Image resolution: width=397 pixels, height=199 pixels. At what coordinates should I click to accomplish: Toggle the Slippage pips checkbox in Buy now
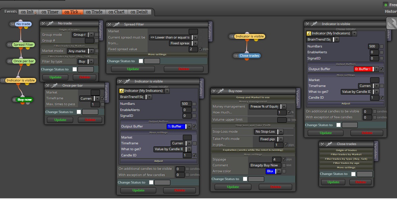pos(284,159)
